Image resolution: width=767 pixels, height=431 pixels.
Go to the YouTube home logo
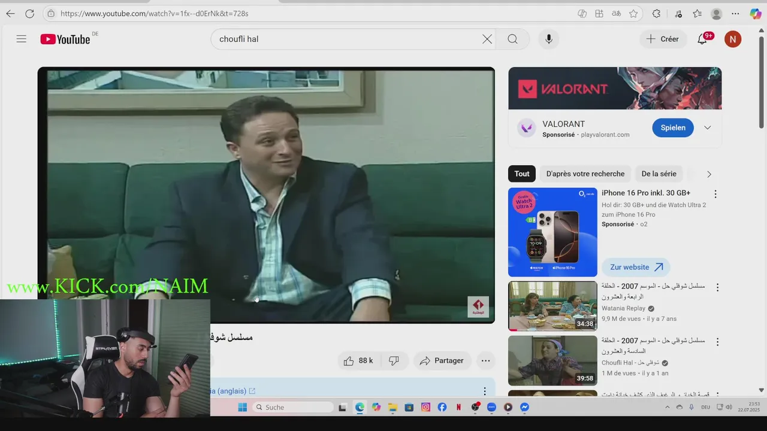[65, 39]
